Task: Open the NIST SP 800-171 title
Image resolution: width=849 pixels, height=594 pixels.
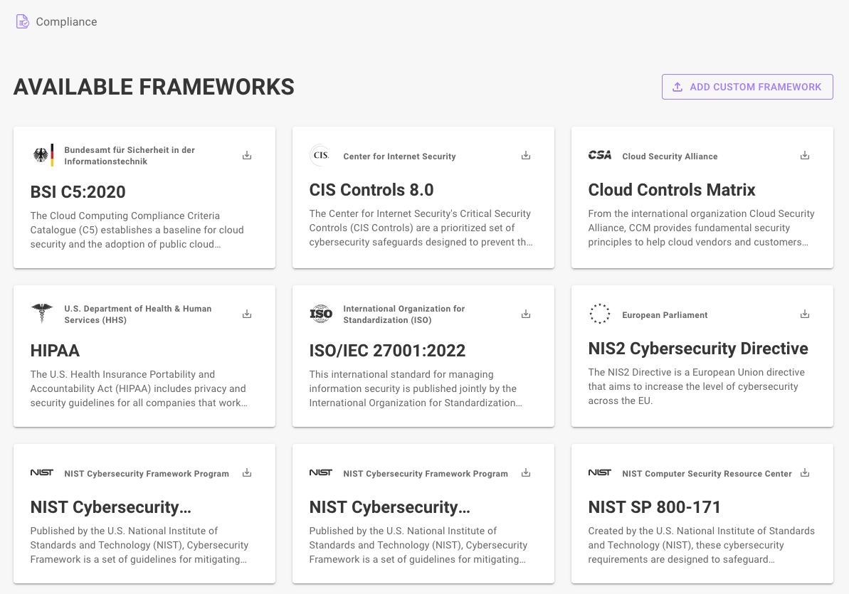Action: point(655,507)
